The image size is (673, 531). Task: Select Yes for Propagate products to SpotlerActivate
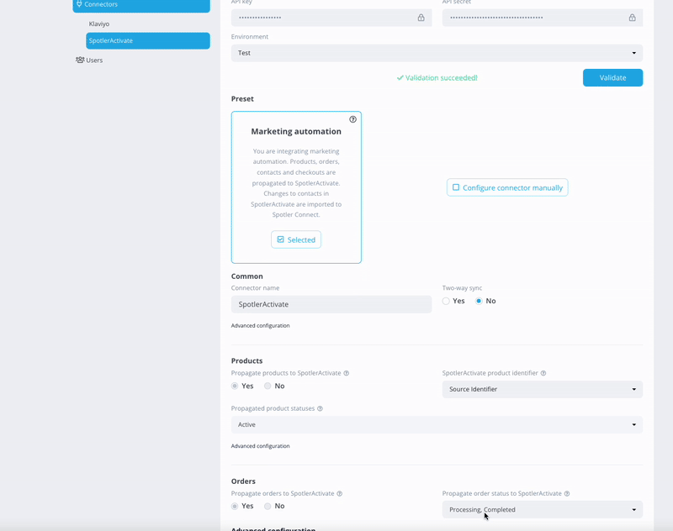pos(235,386)
